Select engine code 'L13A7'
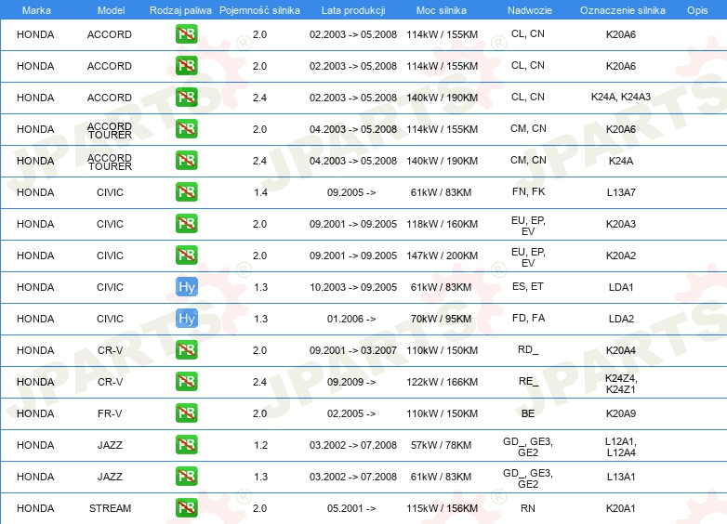Screen dimensions: 727x524 pyautogui.click(x=621, y=192)
